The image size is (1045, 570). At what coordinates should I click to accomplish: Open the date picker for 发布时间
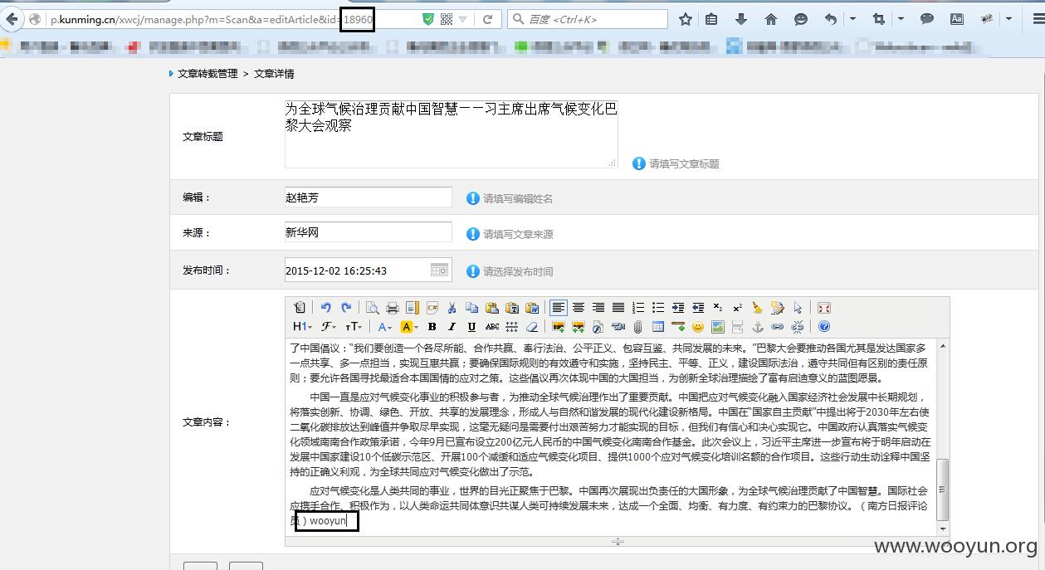click(439, 270)
